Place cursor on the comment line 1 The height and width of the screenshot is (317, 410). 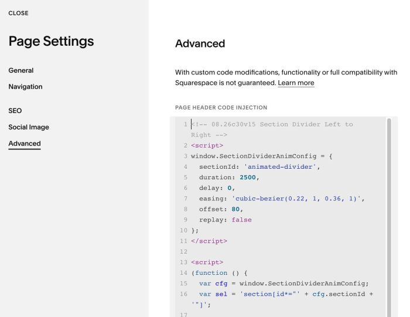pos(272,129)
